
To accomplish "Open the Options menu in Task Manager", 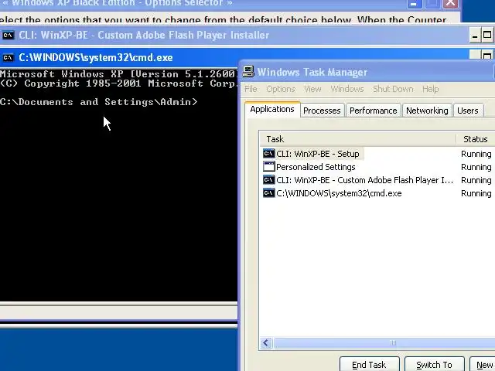I will click(x=281, y=89).
